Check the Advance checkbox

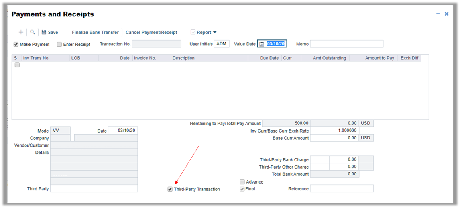click(x=242, y=182)
